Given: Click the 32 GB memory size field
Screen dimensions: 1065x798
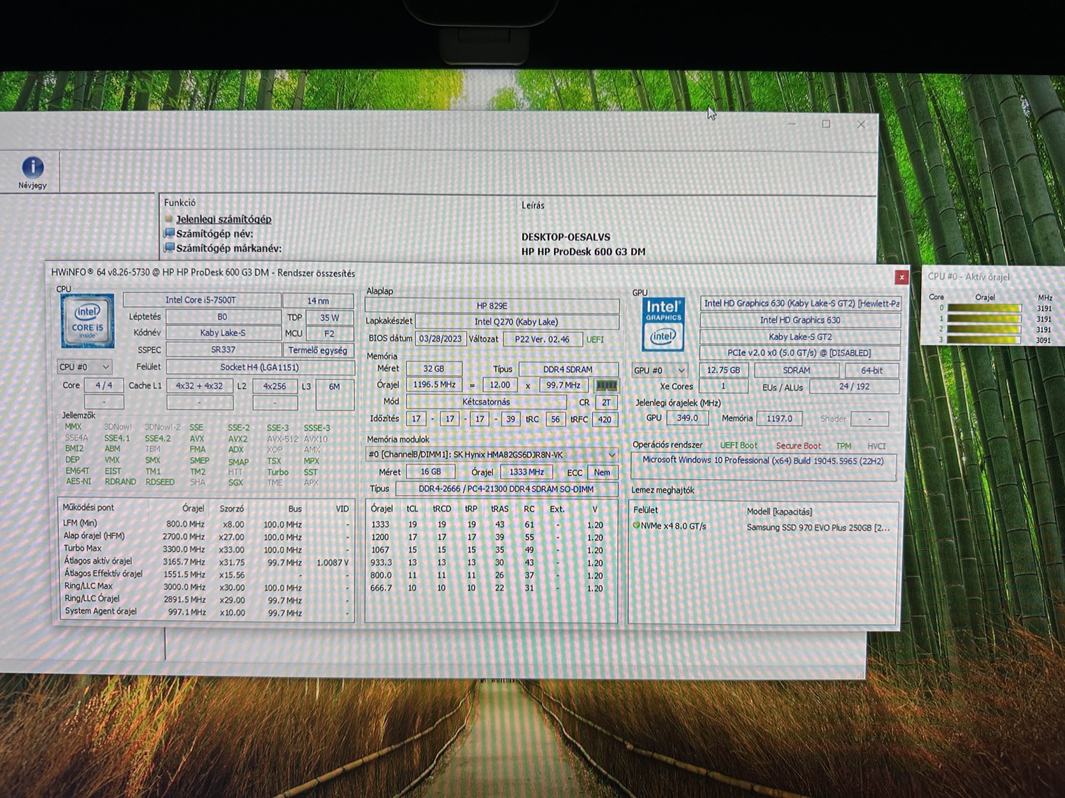Looking at the screenshot, I should pos(434,369).
